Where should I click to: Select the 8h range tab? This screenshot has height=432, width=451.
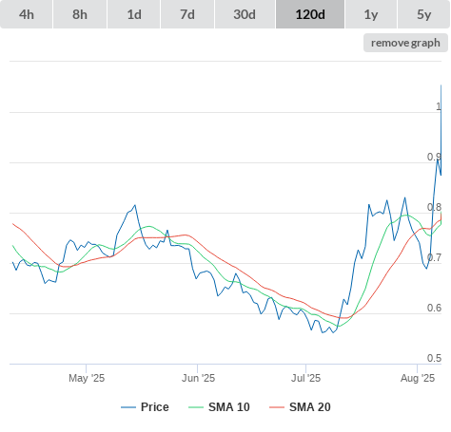point(80,14)
